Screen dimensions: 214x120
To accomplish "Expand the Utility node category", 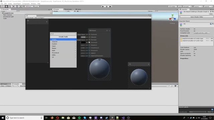I will [x=63, y=55].
